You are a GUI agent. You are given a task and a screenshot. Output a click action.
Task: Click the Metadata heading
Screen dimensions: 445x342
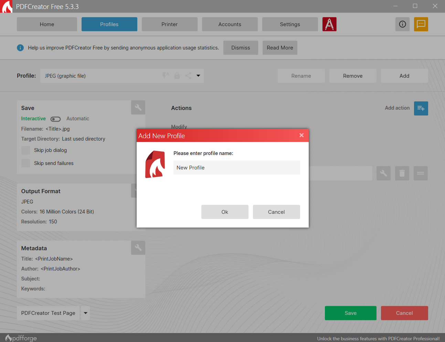(34, 248)
